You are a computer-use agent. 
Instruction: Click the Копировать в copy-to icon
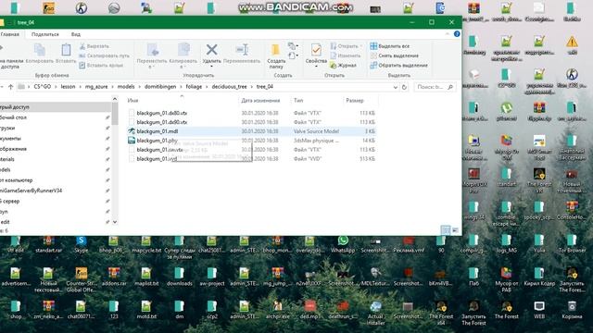183,50
